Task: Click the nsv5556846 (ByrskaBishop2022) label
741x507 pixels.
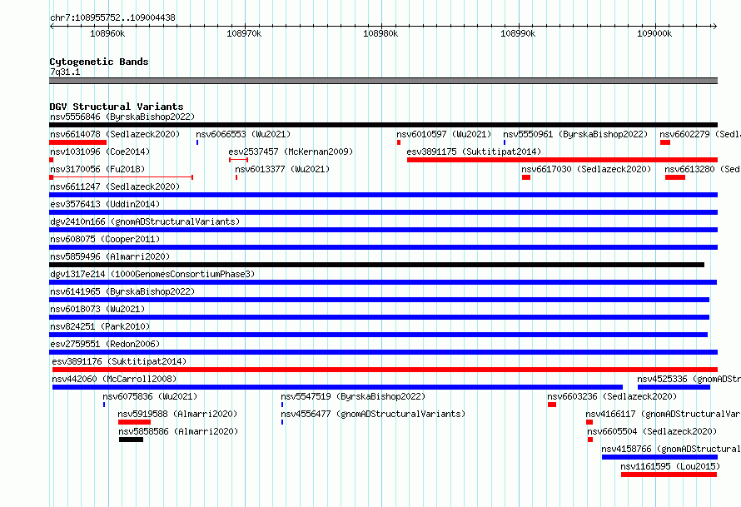Action: click(122, 117)
